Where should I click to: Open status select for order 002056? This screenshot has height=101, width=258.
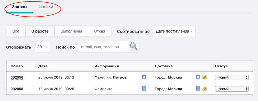click(x=232, y=77)
